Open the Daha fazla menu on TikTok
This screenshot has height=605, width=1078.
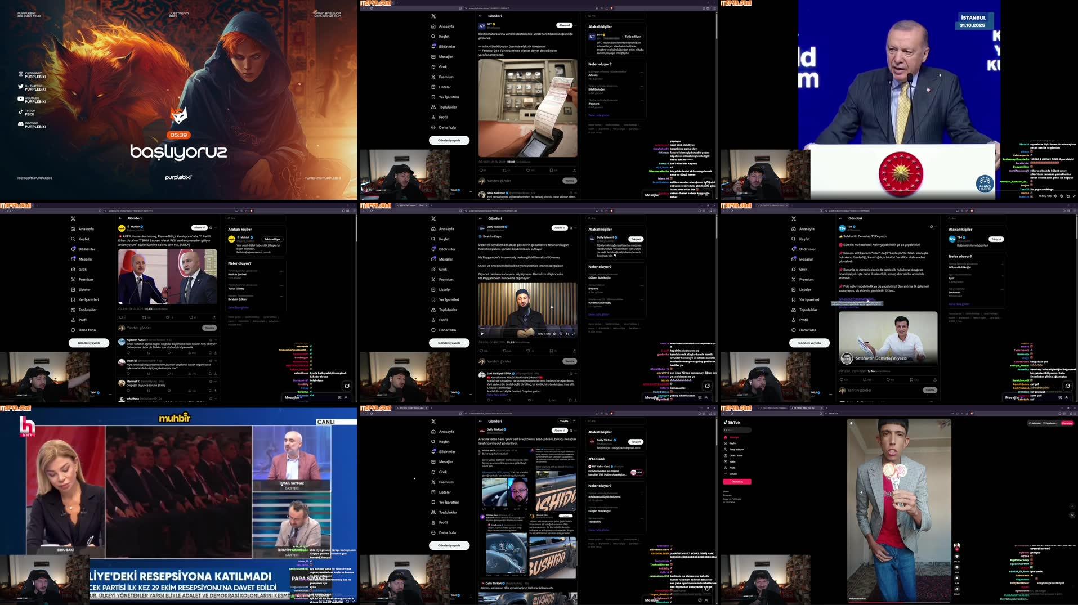point(733,474)
